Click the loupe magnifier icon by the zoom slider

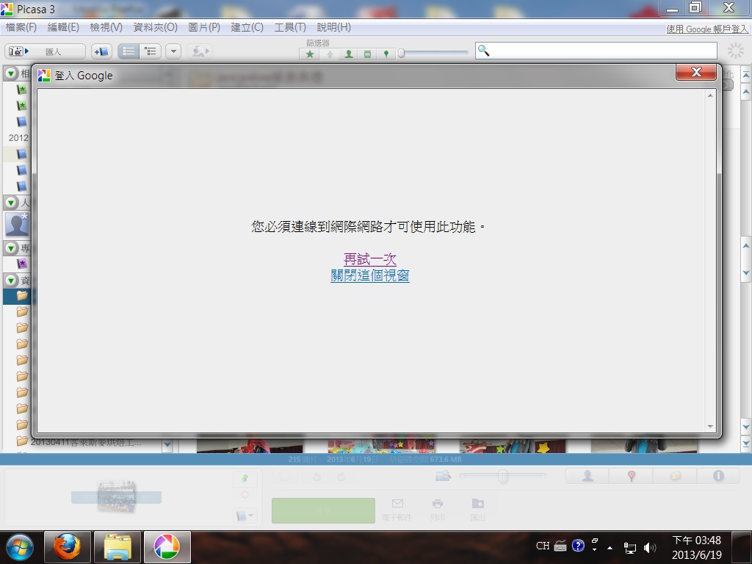443,475
